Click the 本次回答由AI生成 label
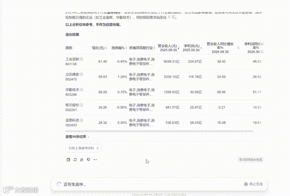Screen dimensions: 290x196 pos(251,160)
